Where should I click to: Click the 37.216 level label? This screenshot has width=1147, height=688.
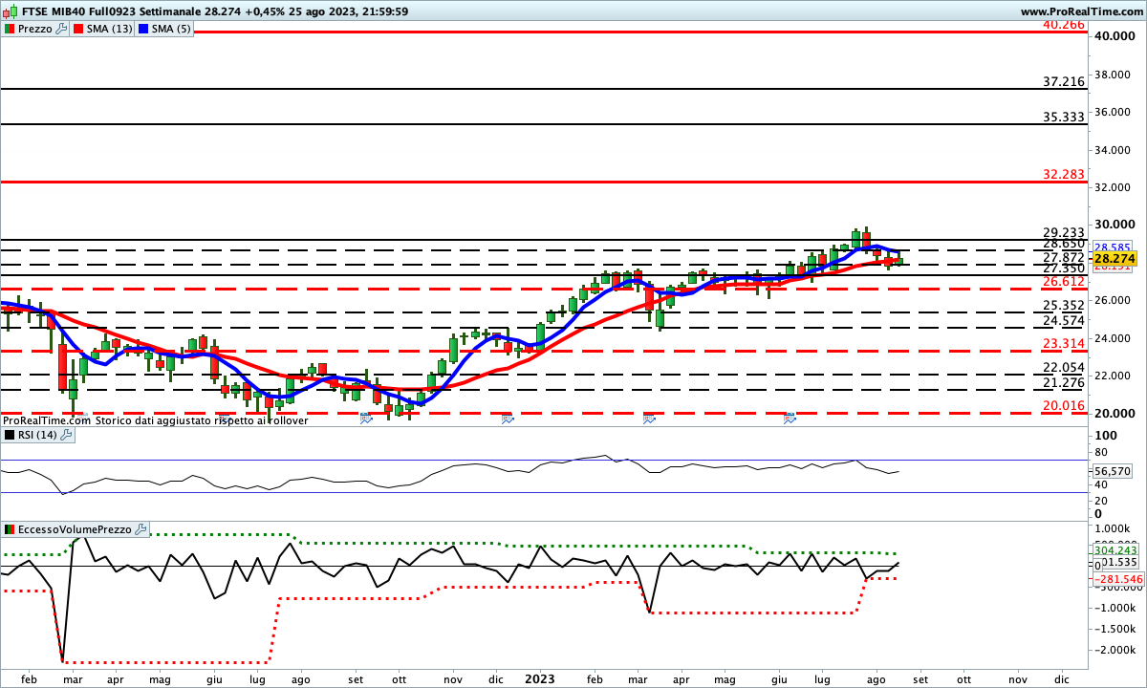point(1064,82)
